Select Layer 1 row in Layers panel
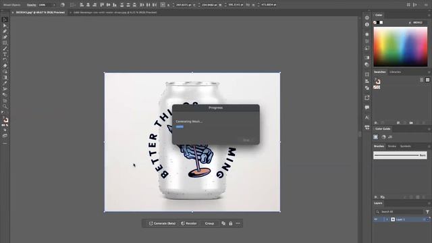 (x=401, y=219)
